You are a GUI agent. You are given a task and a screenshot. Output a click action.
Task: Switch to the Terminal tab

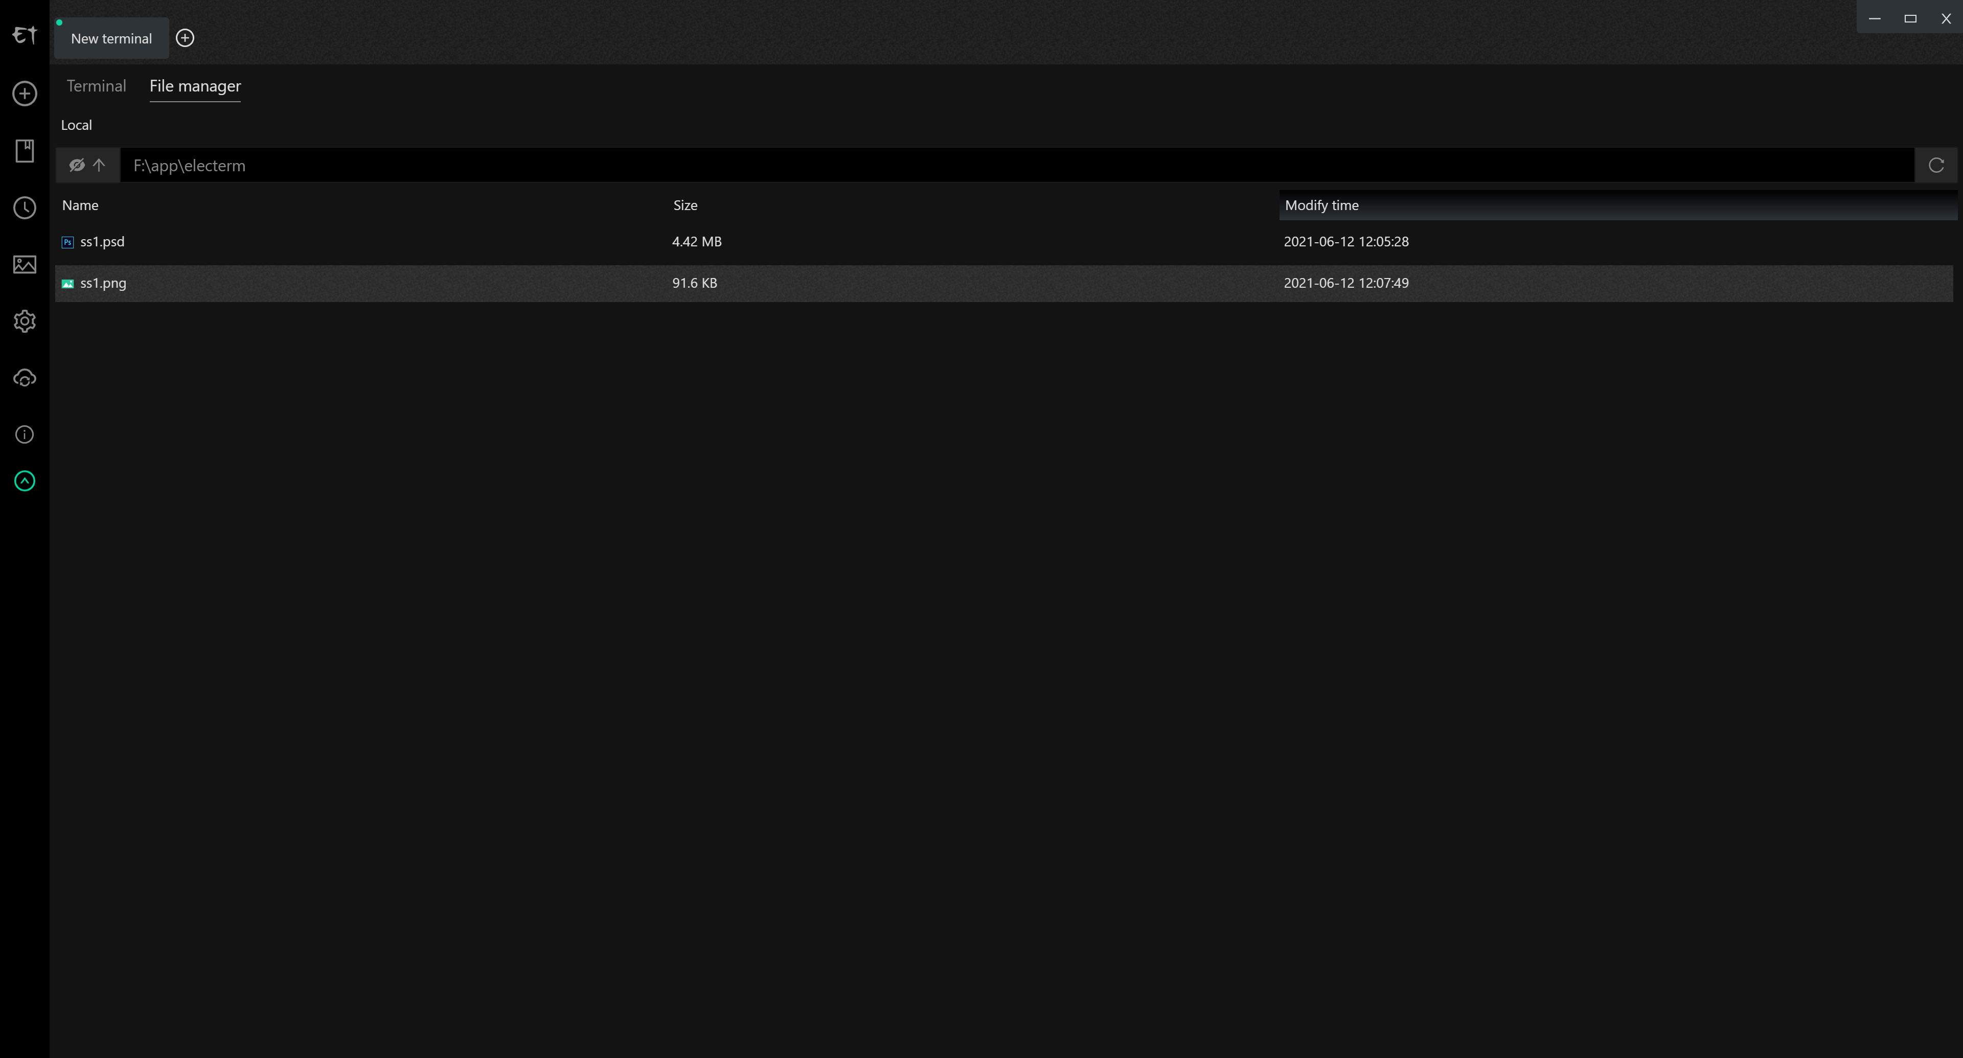(x=96, y=86)
